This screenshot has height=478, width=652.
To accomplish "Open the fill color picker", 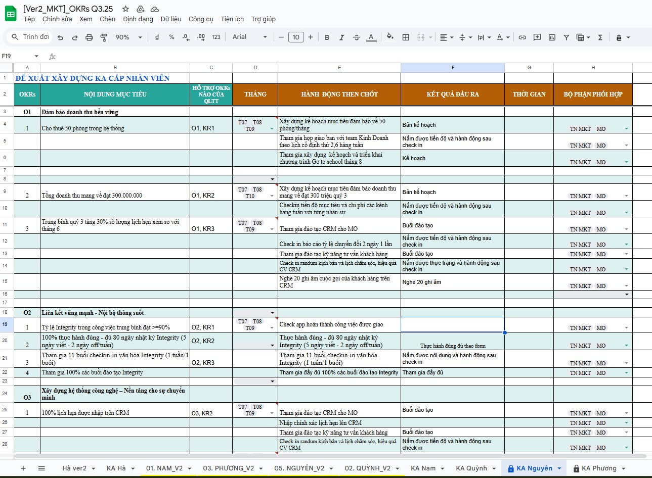I will point(389,37).
